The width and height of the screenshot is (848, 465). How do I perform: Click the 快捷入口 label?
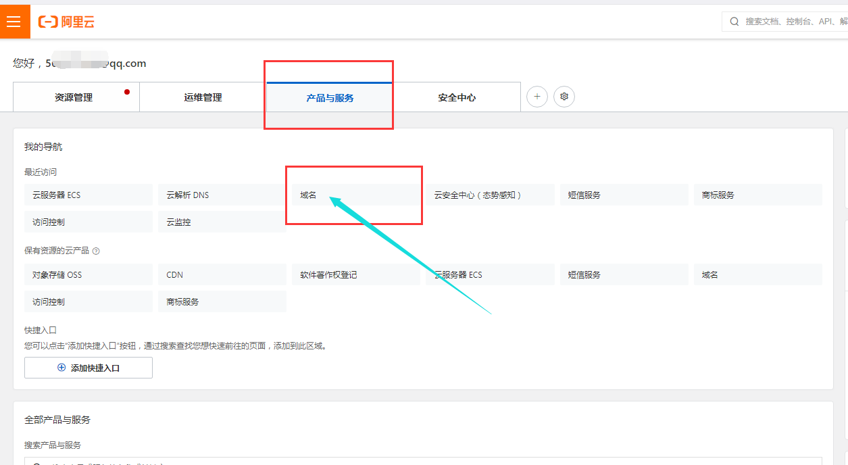pyautogui.click(x=41, y=331)
